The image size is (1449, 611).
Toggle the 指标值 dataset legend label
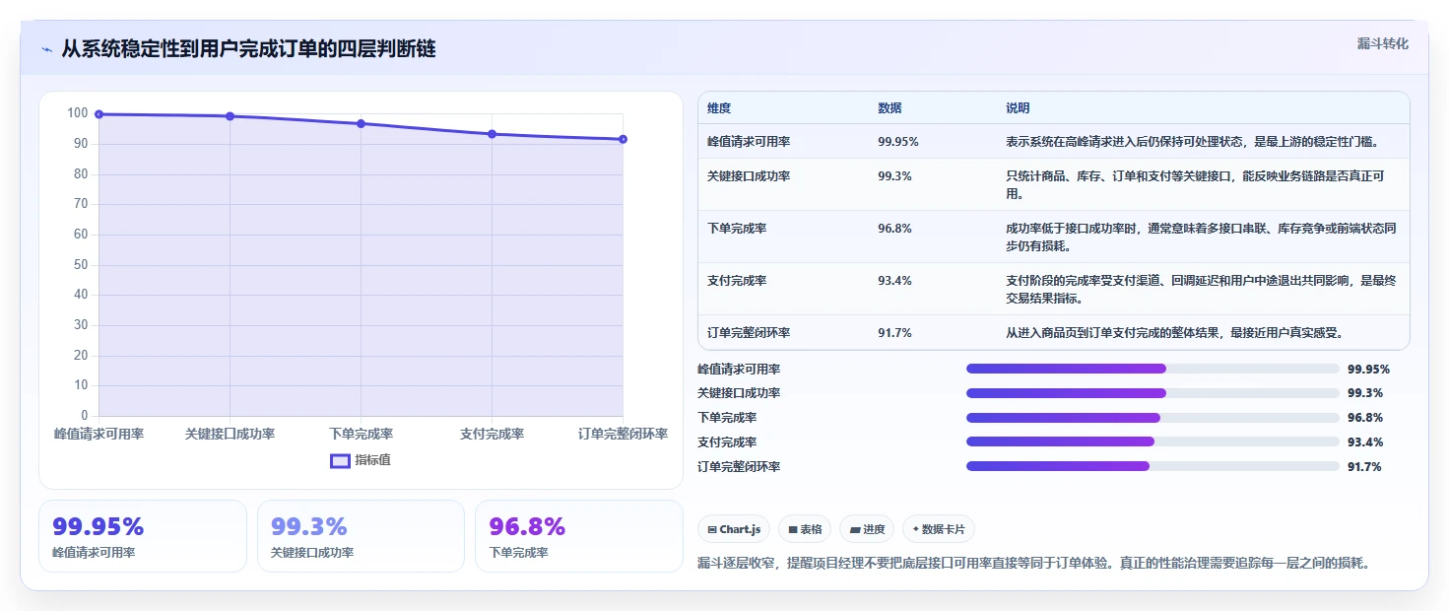pyautogui.click(x=372, y=460)
